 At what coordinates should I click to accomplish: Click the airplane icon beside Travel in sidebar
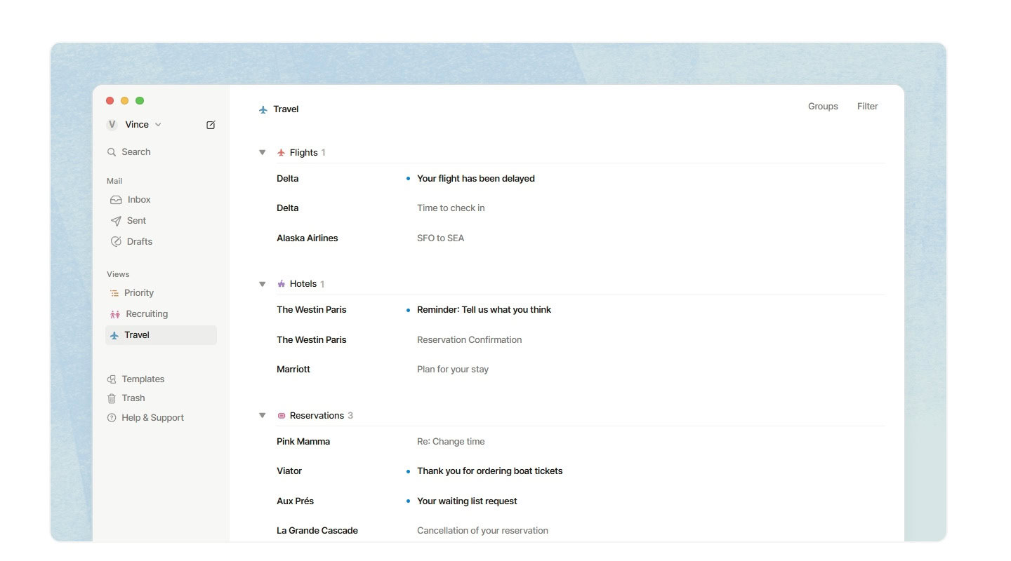(x=114, y=335)
